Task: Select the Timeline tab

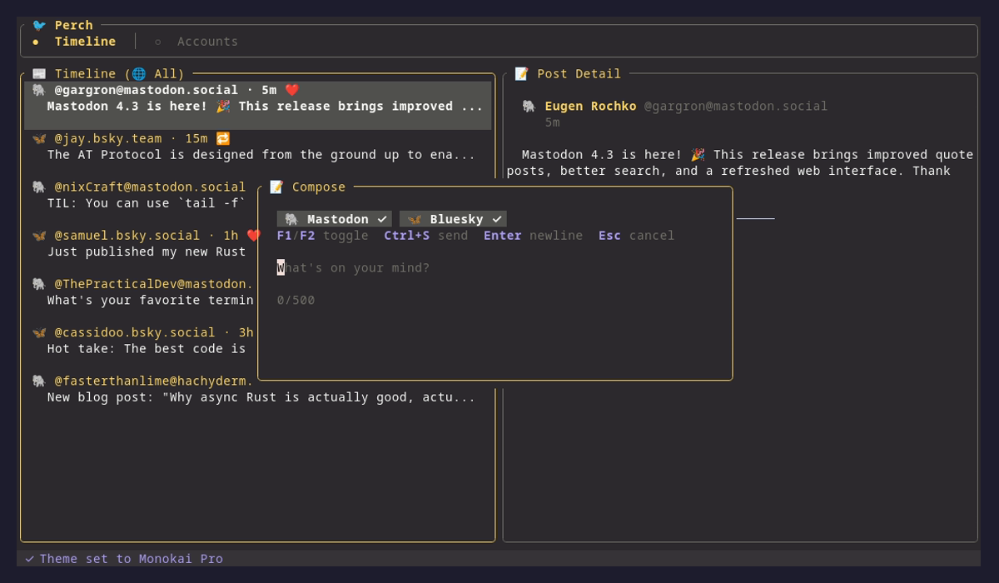Action: [x=85, y=41]
